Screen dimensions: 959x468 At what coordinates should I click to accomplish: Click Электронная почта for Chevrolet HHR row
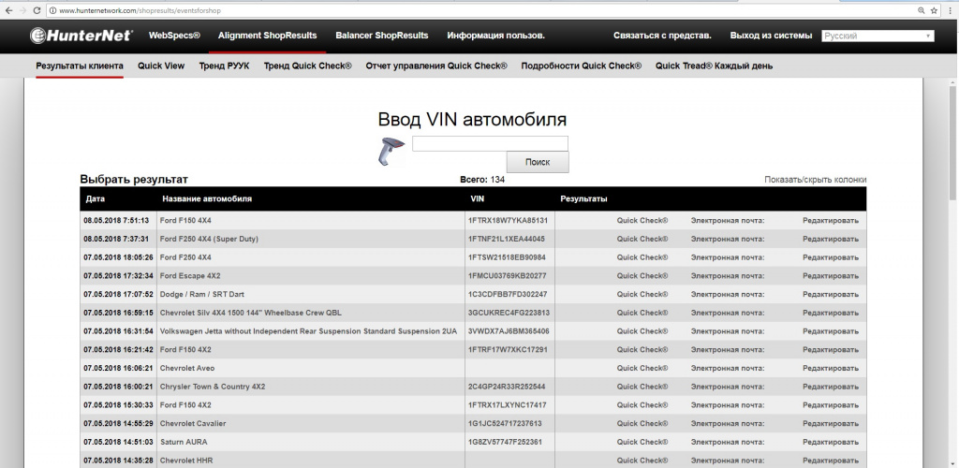point(728,461)
